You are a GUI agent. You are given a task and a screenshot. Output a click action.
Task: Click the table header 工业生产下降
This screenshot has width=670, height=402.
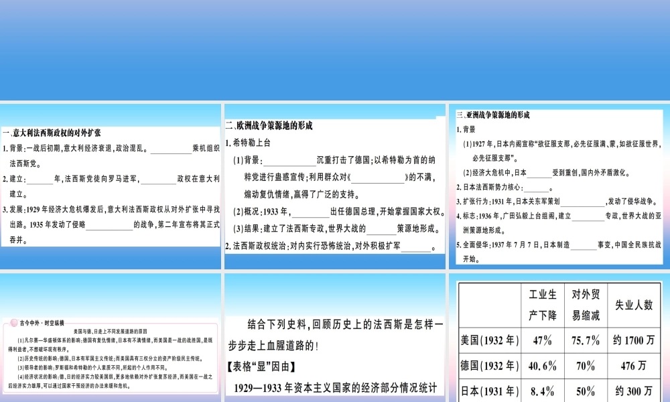[x=543, y=305]
